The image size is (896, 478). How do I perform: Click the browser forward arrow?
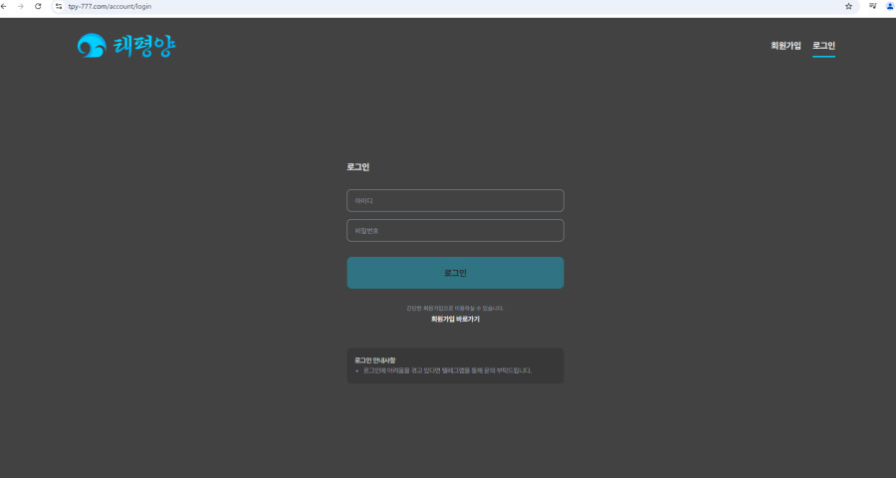(21, 6)
